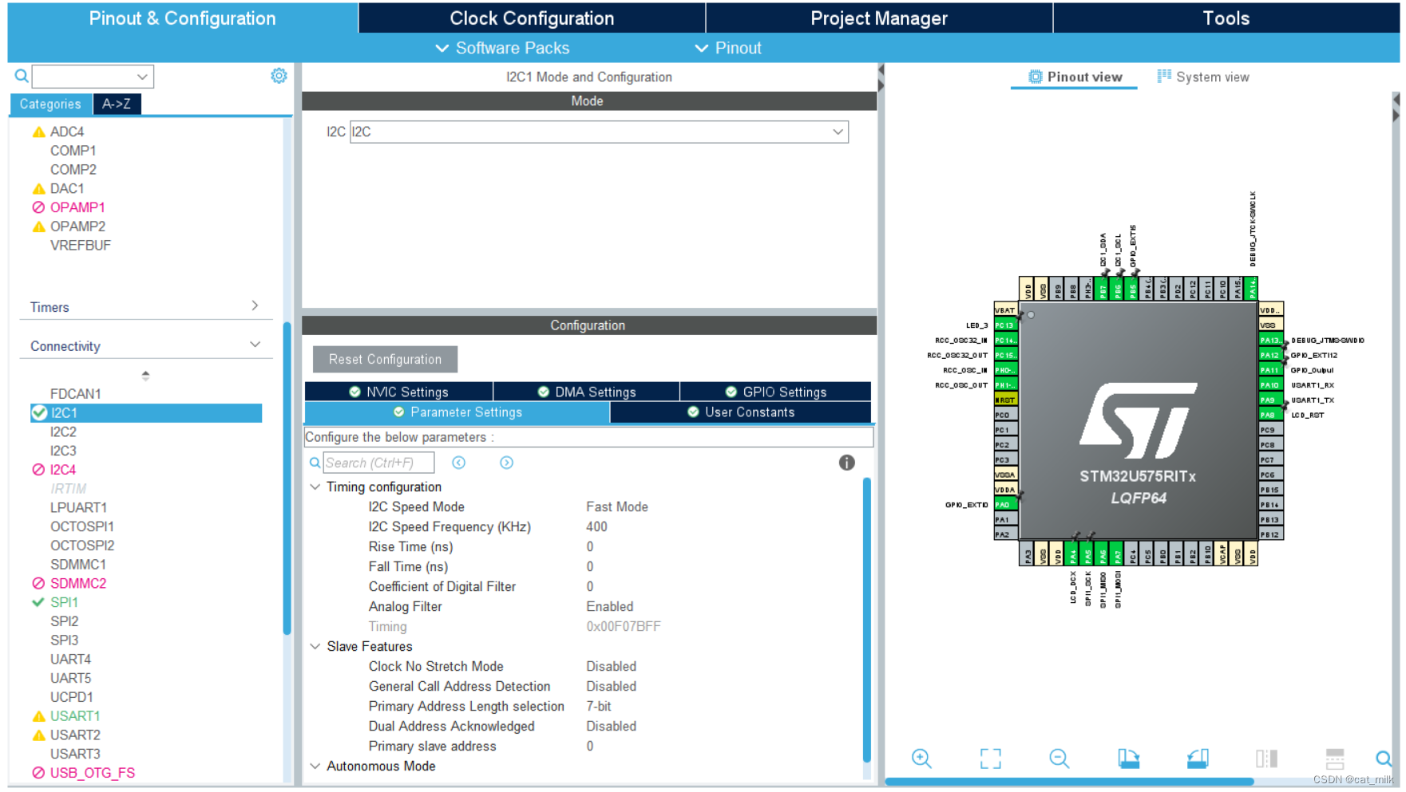Click the Fast Mode speed value
1406x792 pixels.
616,506
